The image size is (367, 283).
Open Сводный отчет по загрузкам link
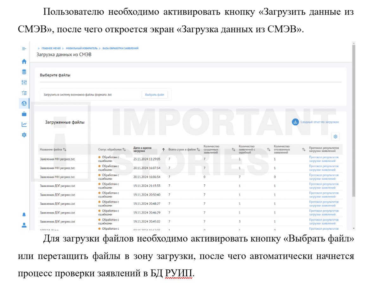click(320, 122)
